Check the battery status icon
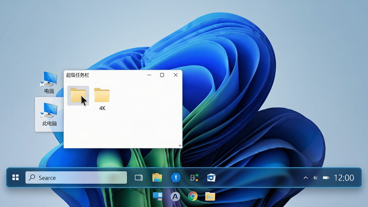Viewport: 368px width, 207px height. tap(326, 178)
